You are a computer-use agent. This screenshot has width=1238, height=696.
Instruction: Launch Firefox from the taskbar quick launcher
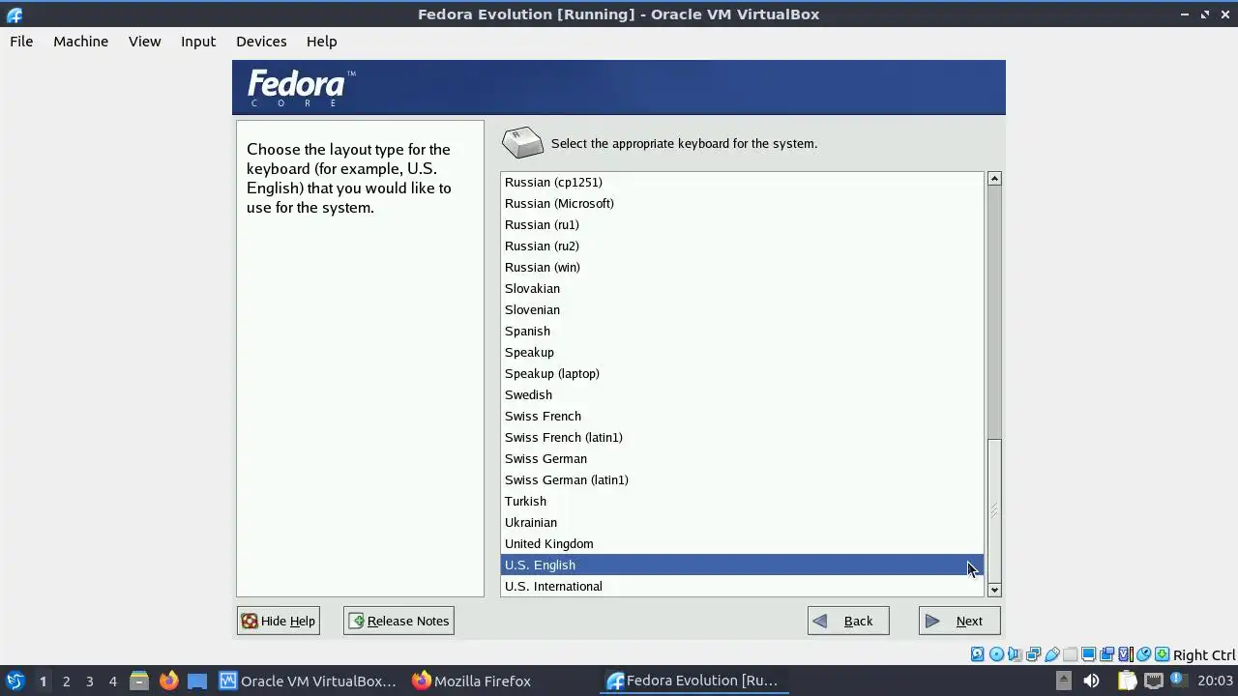click(x=168, y=681)
